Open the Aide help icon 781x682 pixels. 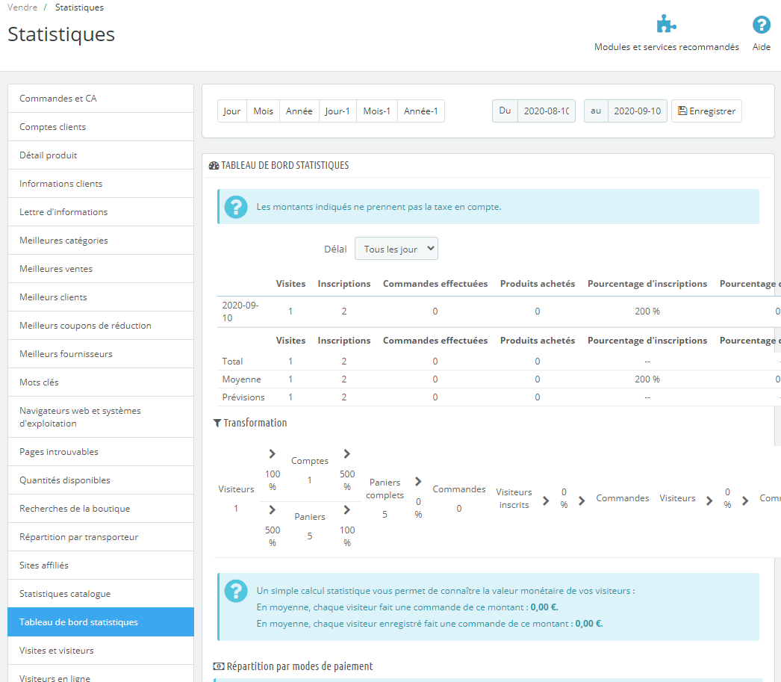click(761, 25)
